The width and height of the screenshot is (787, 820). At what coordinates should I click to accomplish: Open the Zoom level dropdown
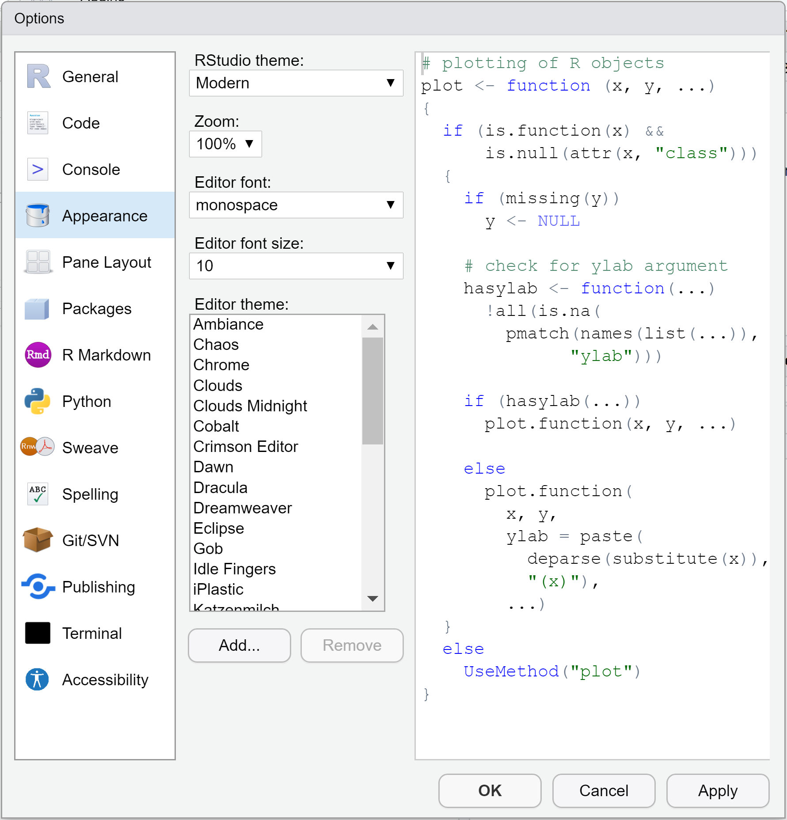point(225,144)
